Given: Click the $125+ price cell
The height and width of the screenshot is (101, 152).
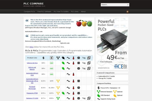Looking at the screenshot, I should tap(43, 81).
